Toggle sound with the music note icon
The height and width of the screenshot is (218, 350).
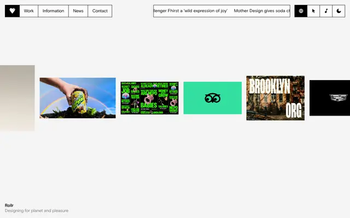pyautogui.click(x=326, y=11)
